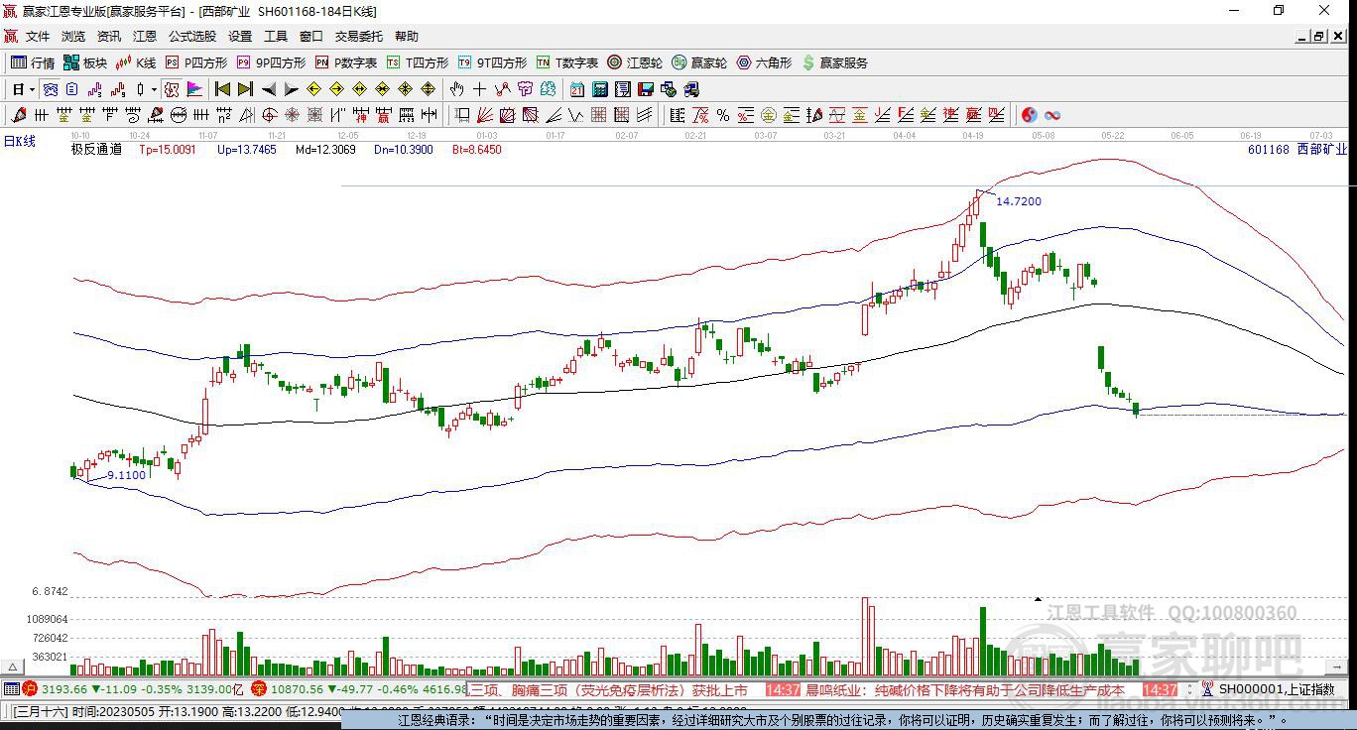The height and width of the screenshot is (730, 1357).
Task: Open the 板块 sector view
Action: (85, 62)
